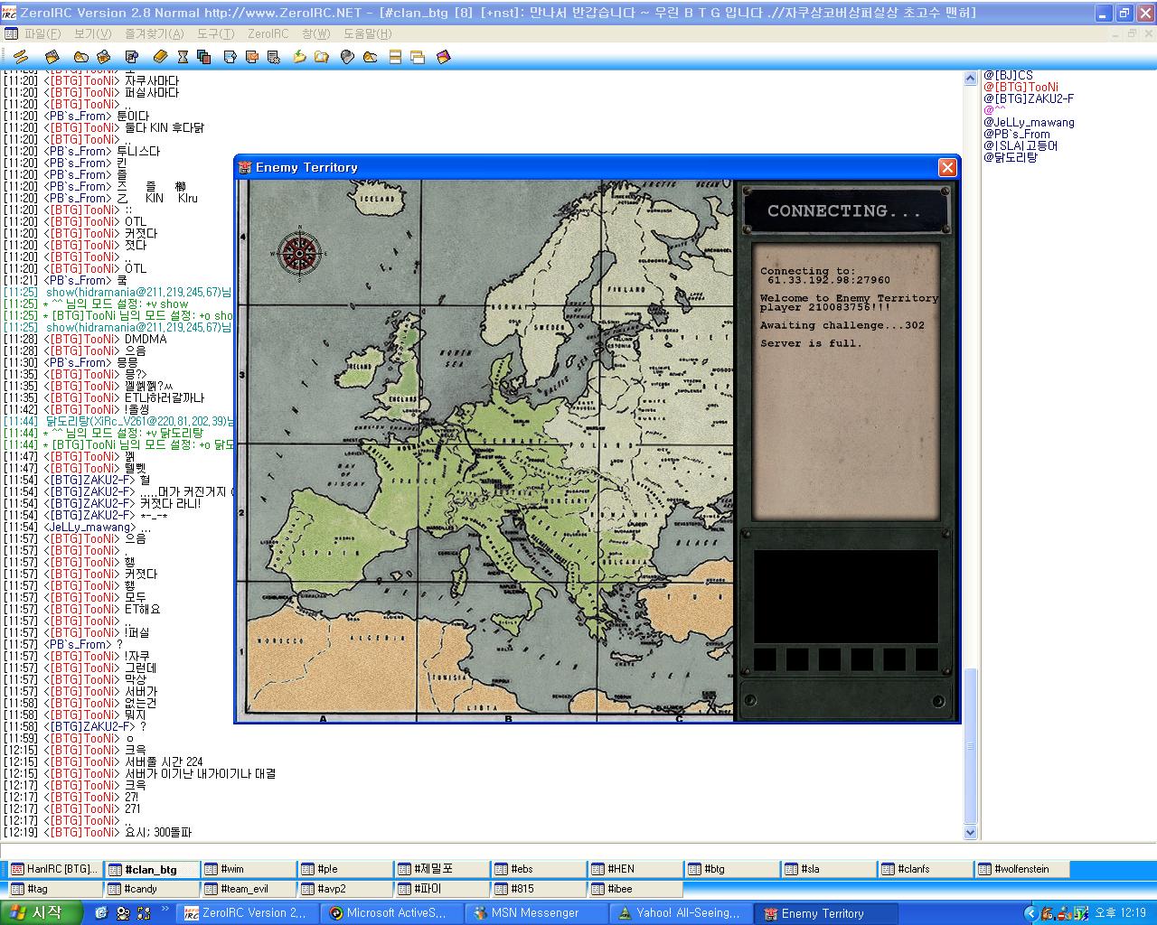Switch to the #team_evil channel tab

pos(243,889)
